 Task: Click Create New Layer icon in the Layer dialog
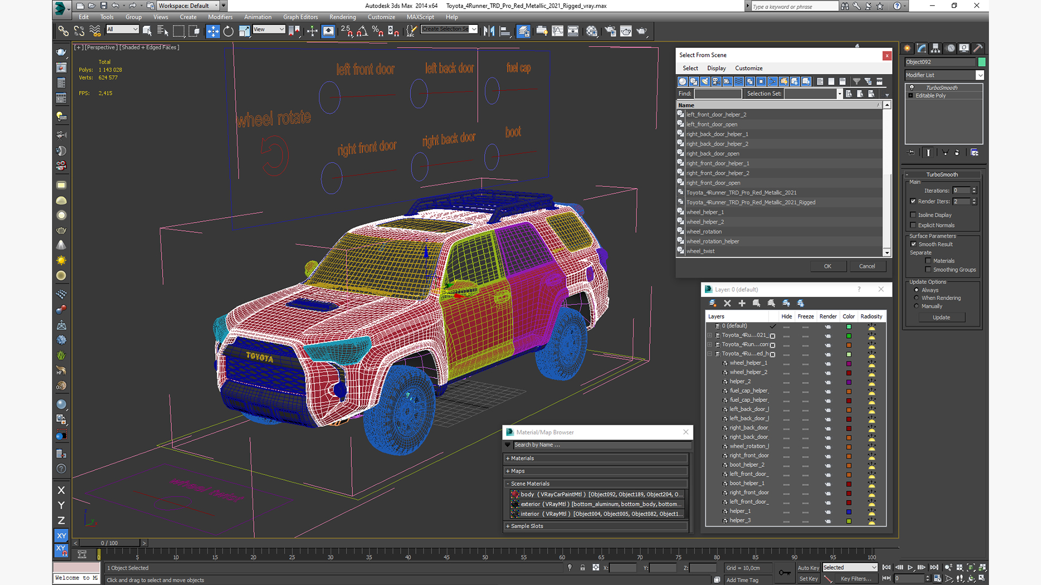[712, 303]
